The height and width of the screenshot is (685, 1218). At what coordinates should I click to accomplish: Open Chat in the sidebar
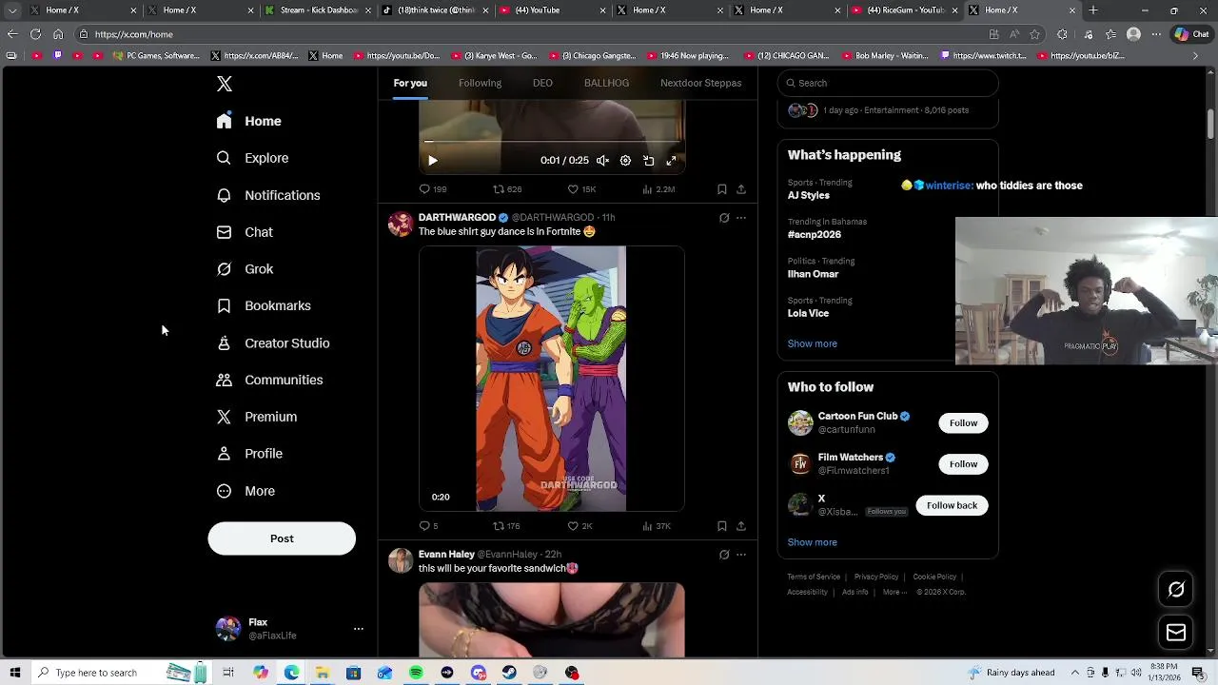tap(246, 232)
